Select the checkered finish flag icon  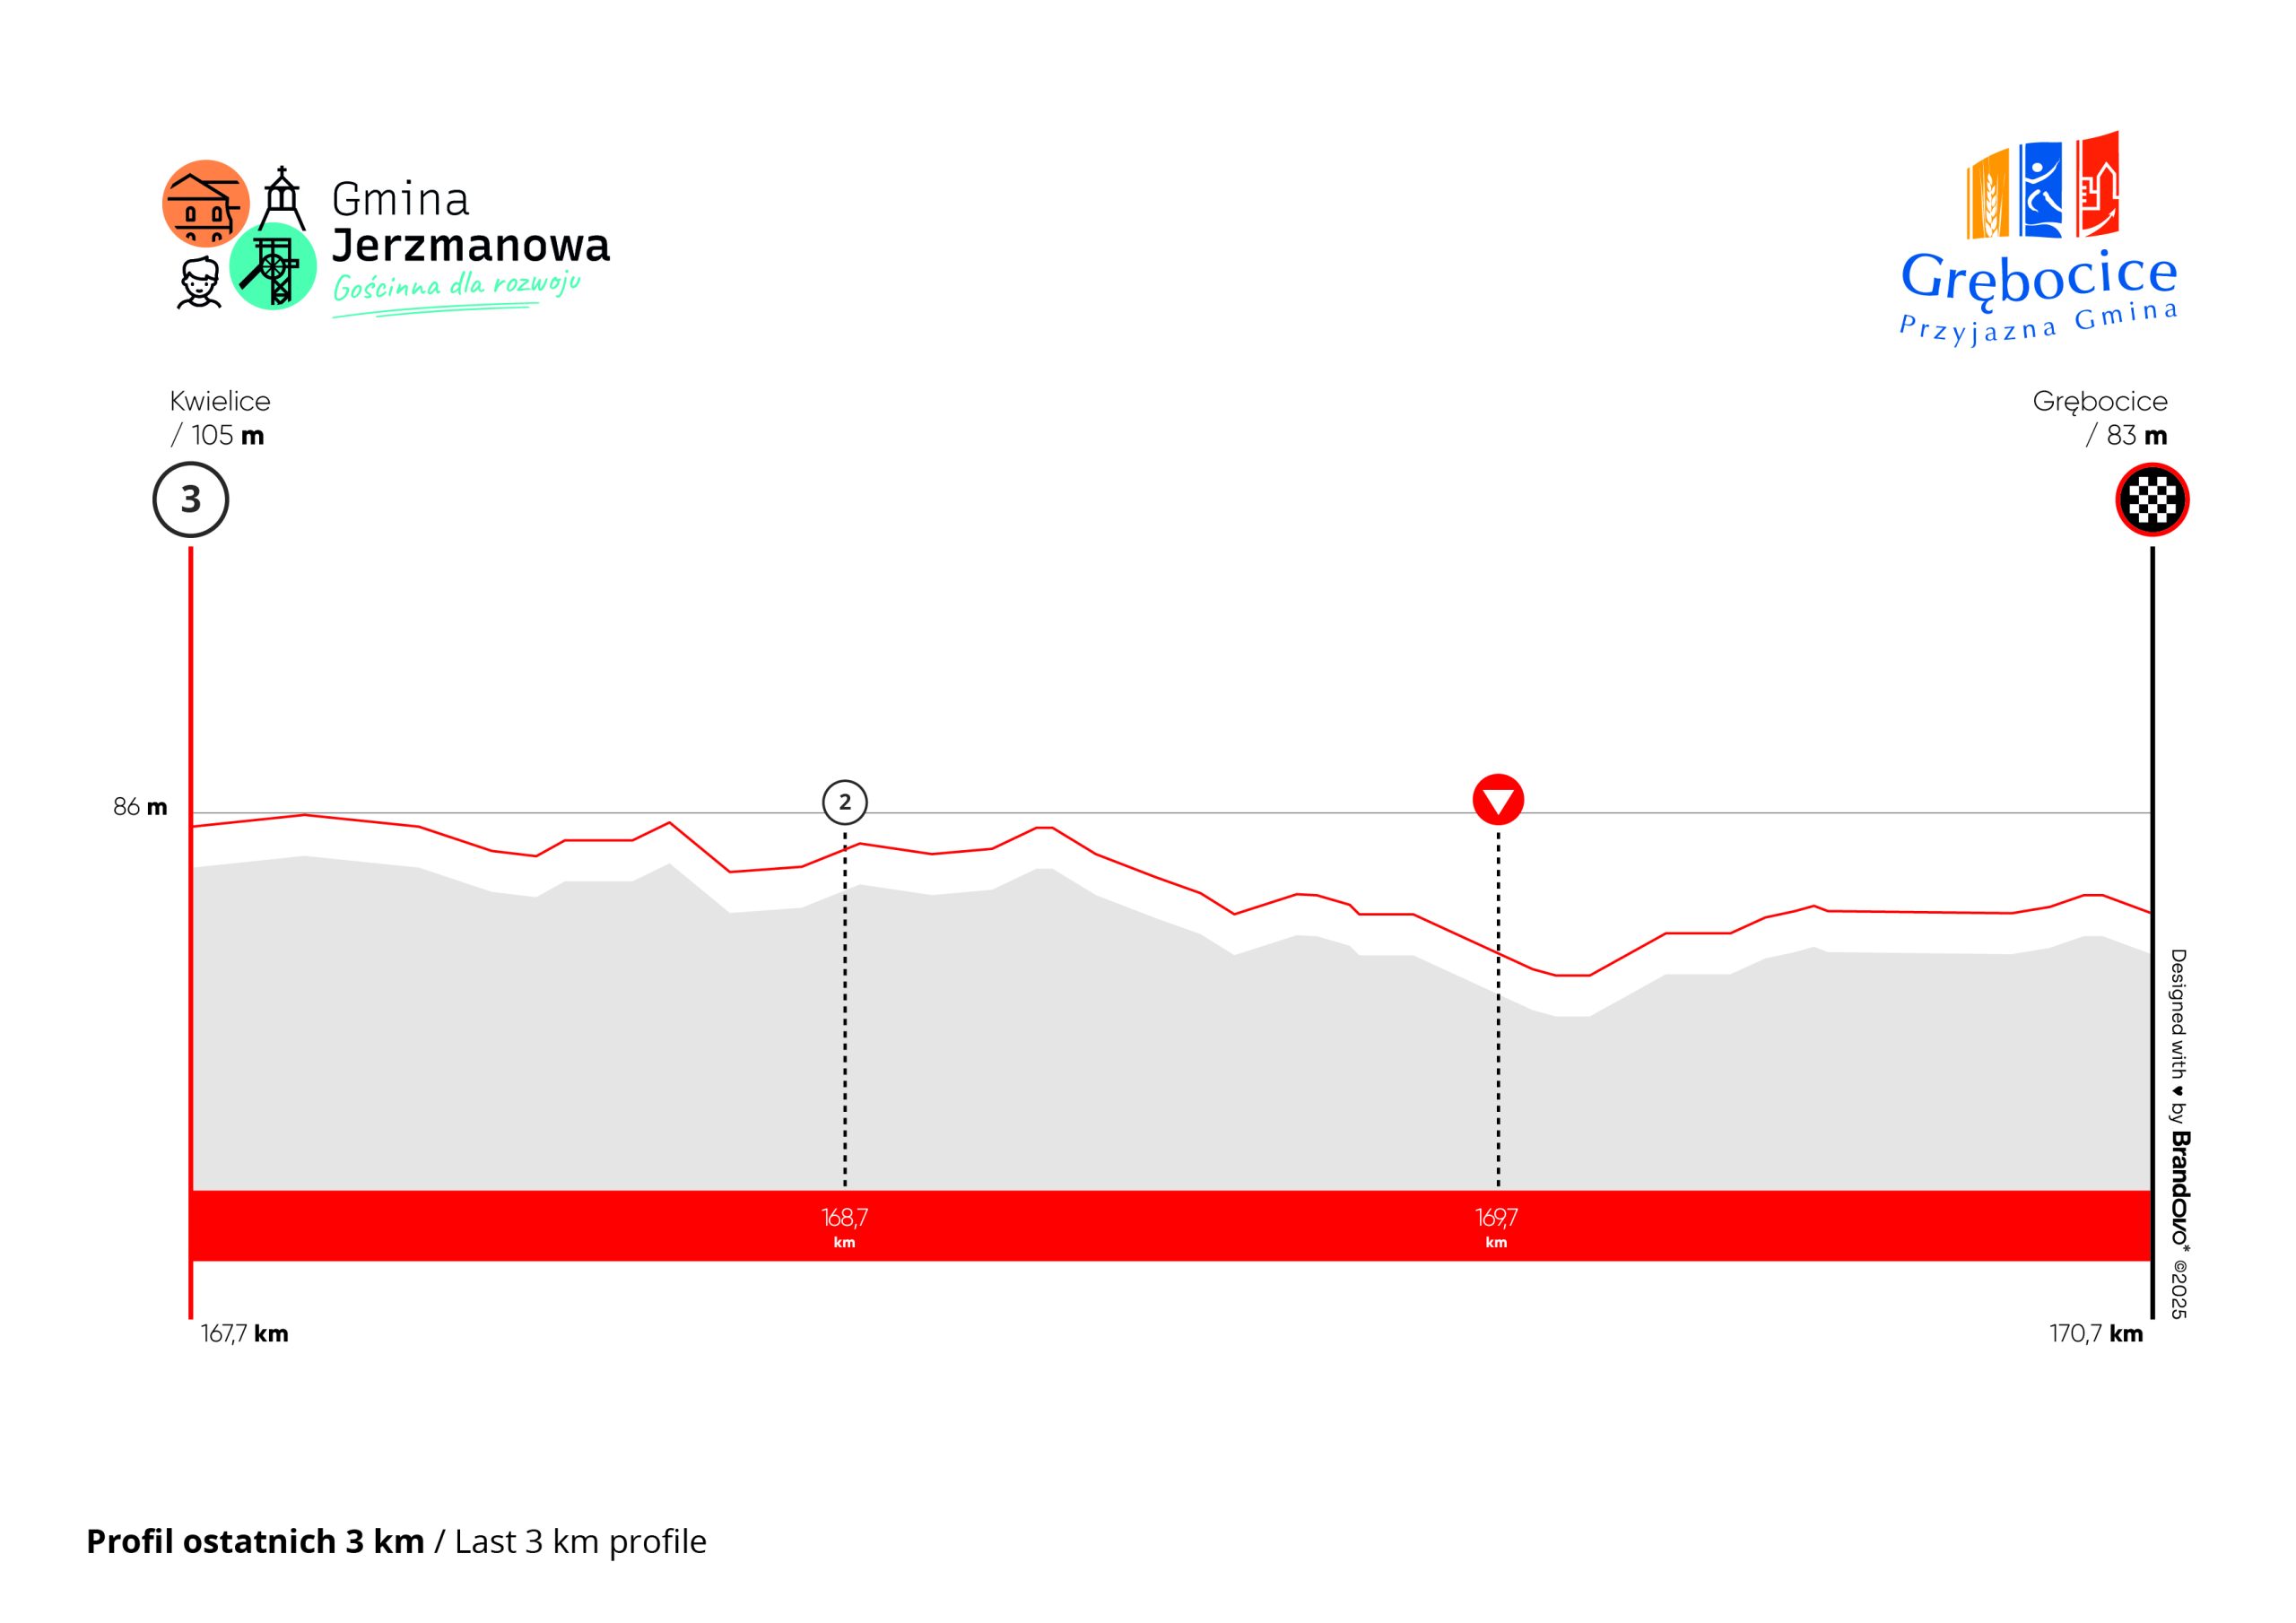click(x=2152, y=499)
